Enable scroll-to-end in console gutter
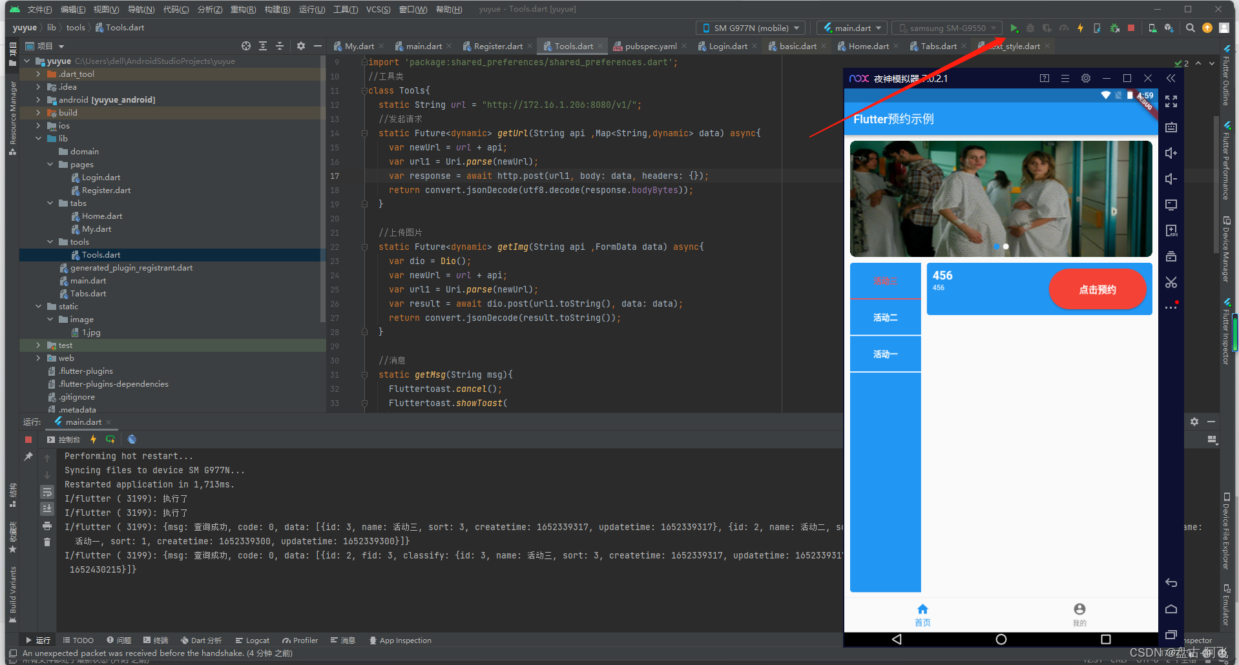 click(x=47, y=508)
